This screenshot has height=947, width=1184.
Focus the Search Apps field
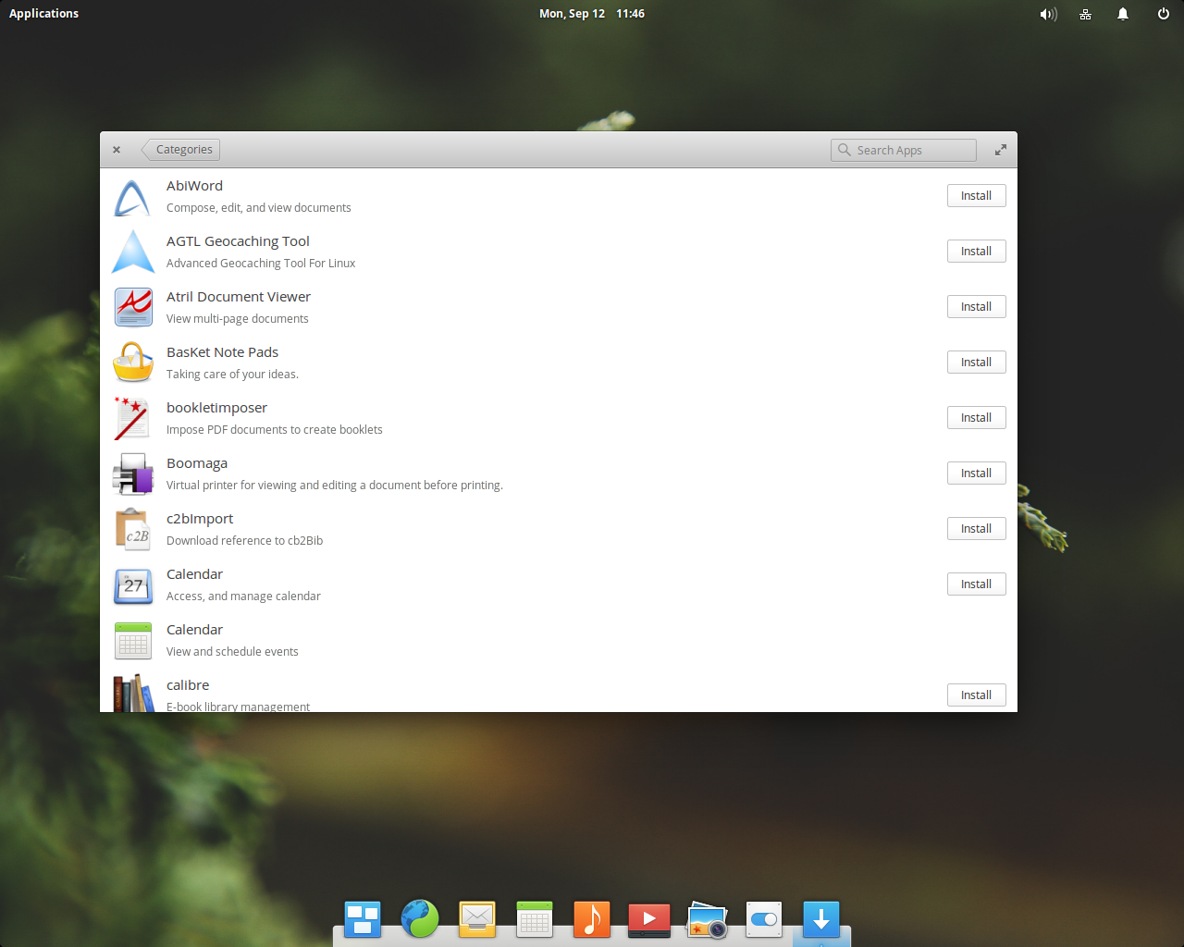tap(904, 150)
